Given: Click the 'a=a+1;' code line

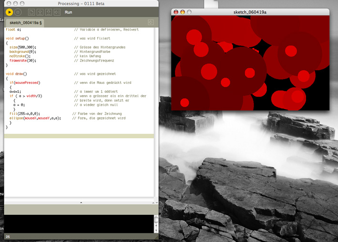Looking at the screenshot, I should pyautogui.click(x=15, y=91).
